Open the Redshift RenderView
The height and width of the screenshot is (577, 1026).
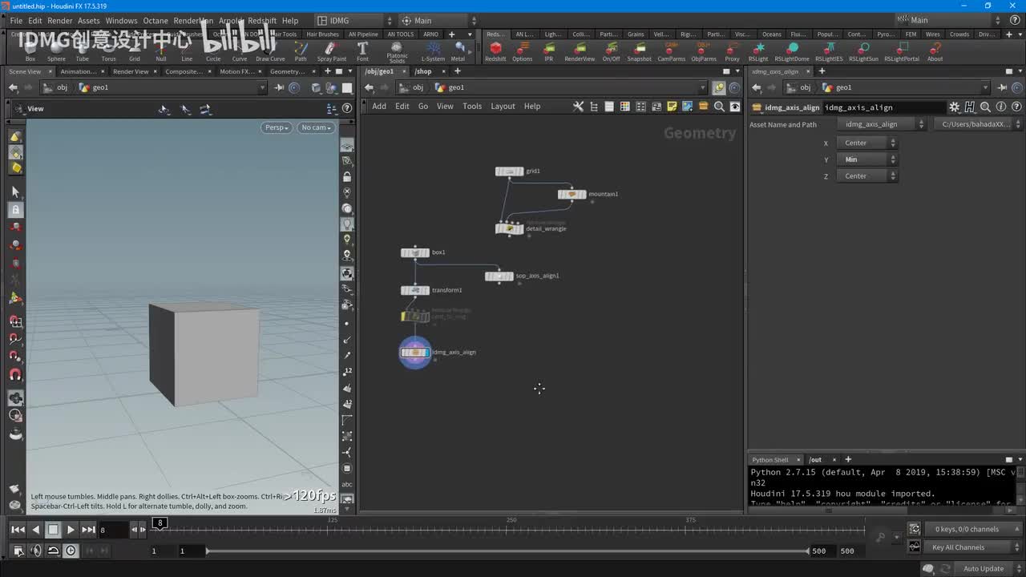tap(580, 52)
